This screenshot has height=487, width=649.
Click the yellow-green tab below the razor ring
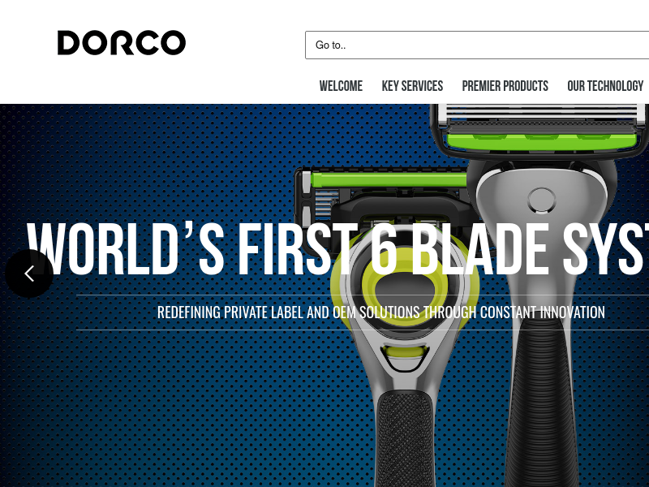coord(405,351)
